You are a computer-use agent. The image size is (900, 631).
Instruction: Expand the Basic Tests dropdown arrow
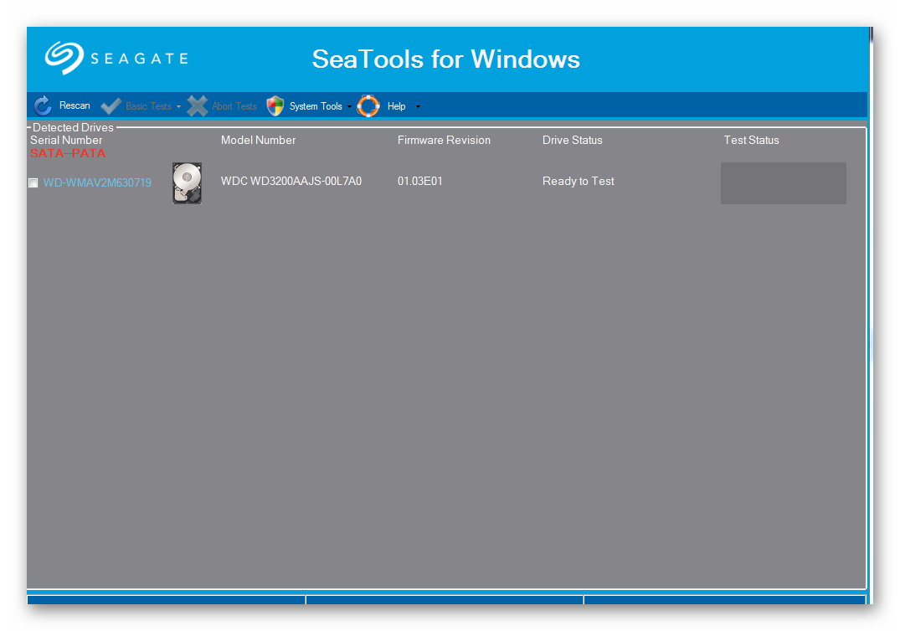pos(178,106)
